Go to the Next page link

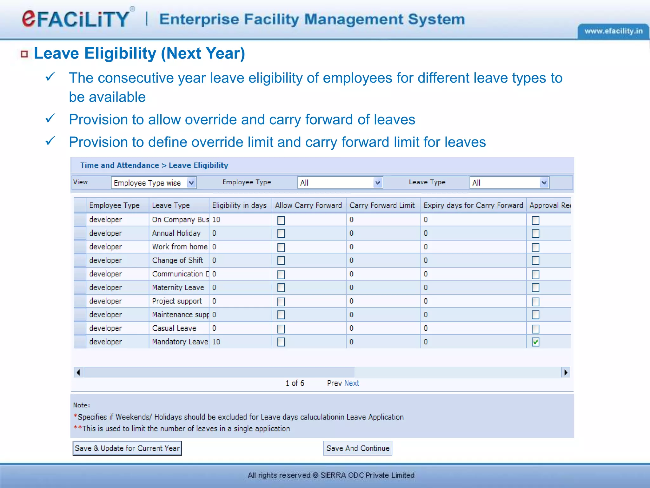click(352, 383)
